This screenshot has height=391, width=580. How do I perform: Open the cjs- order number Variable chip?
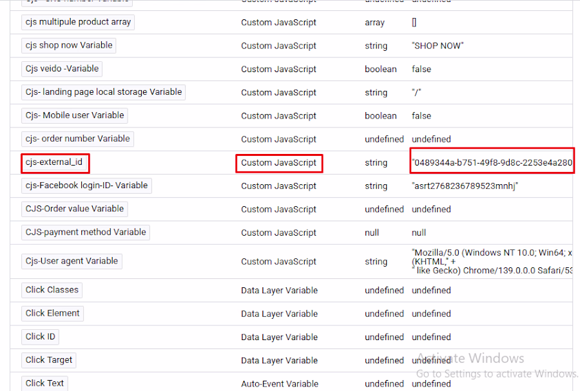click(77, 138)
